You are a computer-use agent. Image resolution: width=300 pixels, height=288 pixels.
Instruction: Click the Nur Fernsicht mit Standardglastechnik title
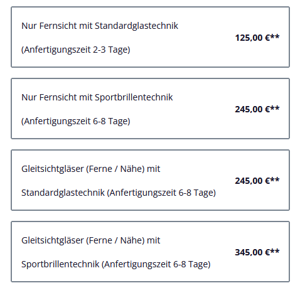[100, 26]
